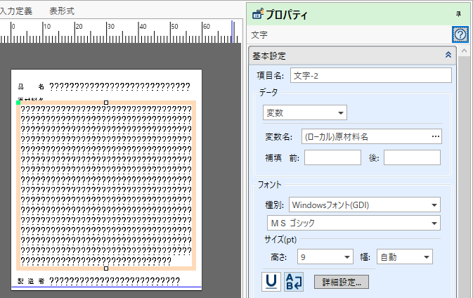This screenshot has height=298, width=473.
Task: Click the bottom-center resize handle of selection
Action: click(x=106, y=268)
